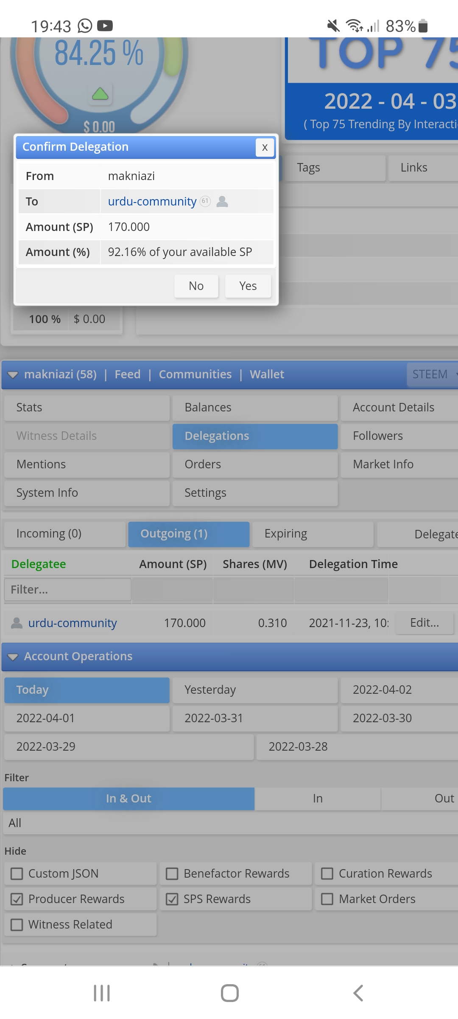Decline delegation with No button
This screenshot has height=1019, width=458.
pyautogui.click(x=196, y=286)
